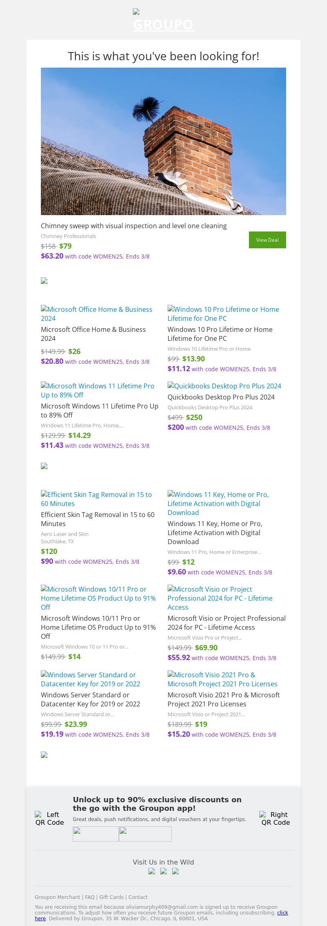
Task: Open Quickbooks Desktop Pro Plus 2024 image link
Action: coord(224,386)
